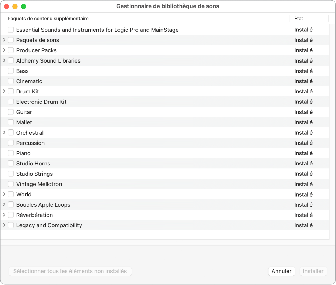The image size is (336, 285).
Task: Check the Electronic Drum Kit box
Action: pos(11,102)
